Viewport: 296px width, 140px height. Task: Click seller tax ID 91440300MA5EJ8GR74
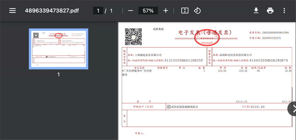point(269,60)
